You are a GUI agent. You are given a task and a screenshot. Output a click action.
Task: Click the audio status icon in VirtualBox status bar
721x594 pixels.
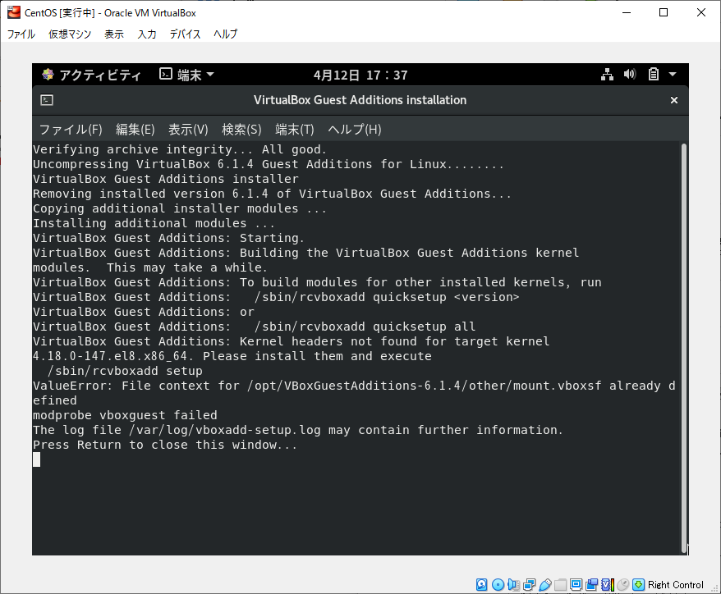(513, 584)
